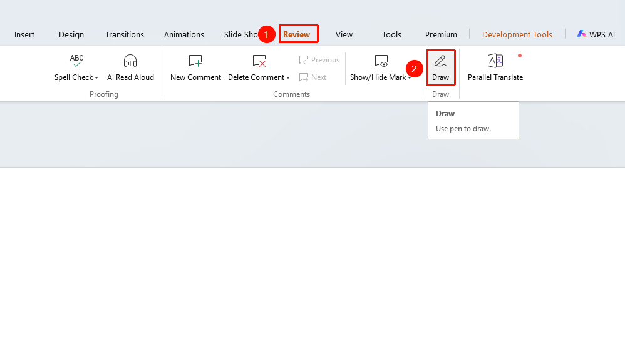Expand the Delete Comment dropdown arrow
Screen dimensions: 625x348
[x=288, y=78]
